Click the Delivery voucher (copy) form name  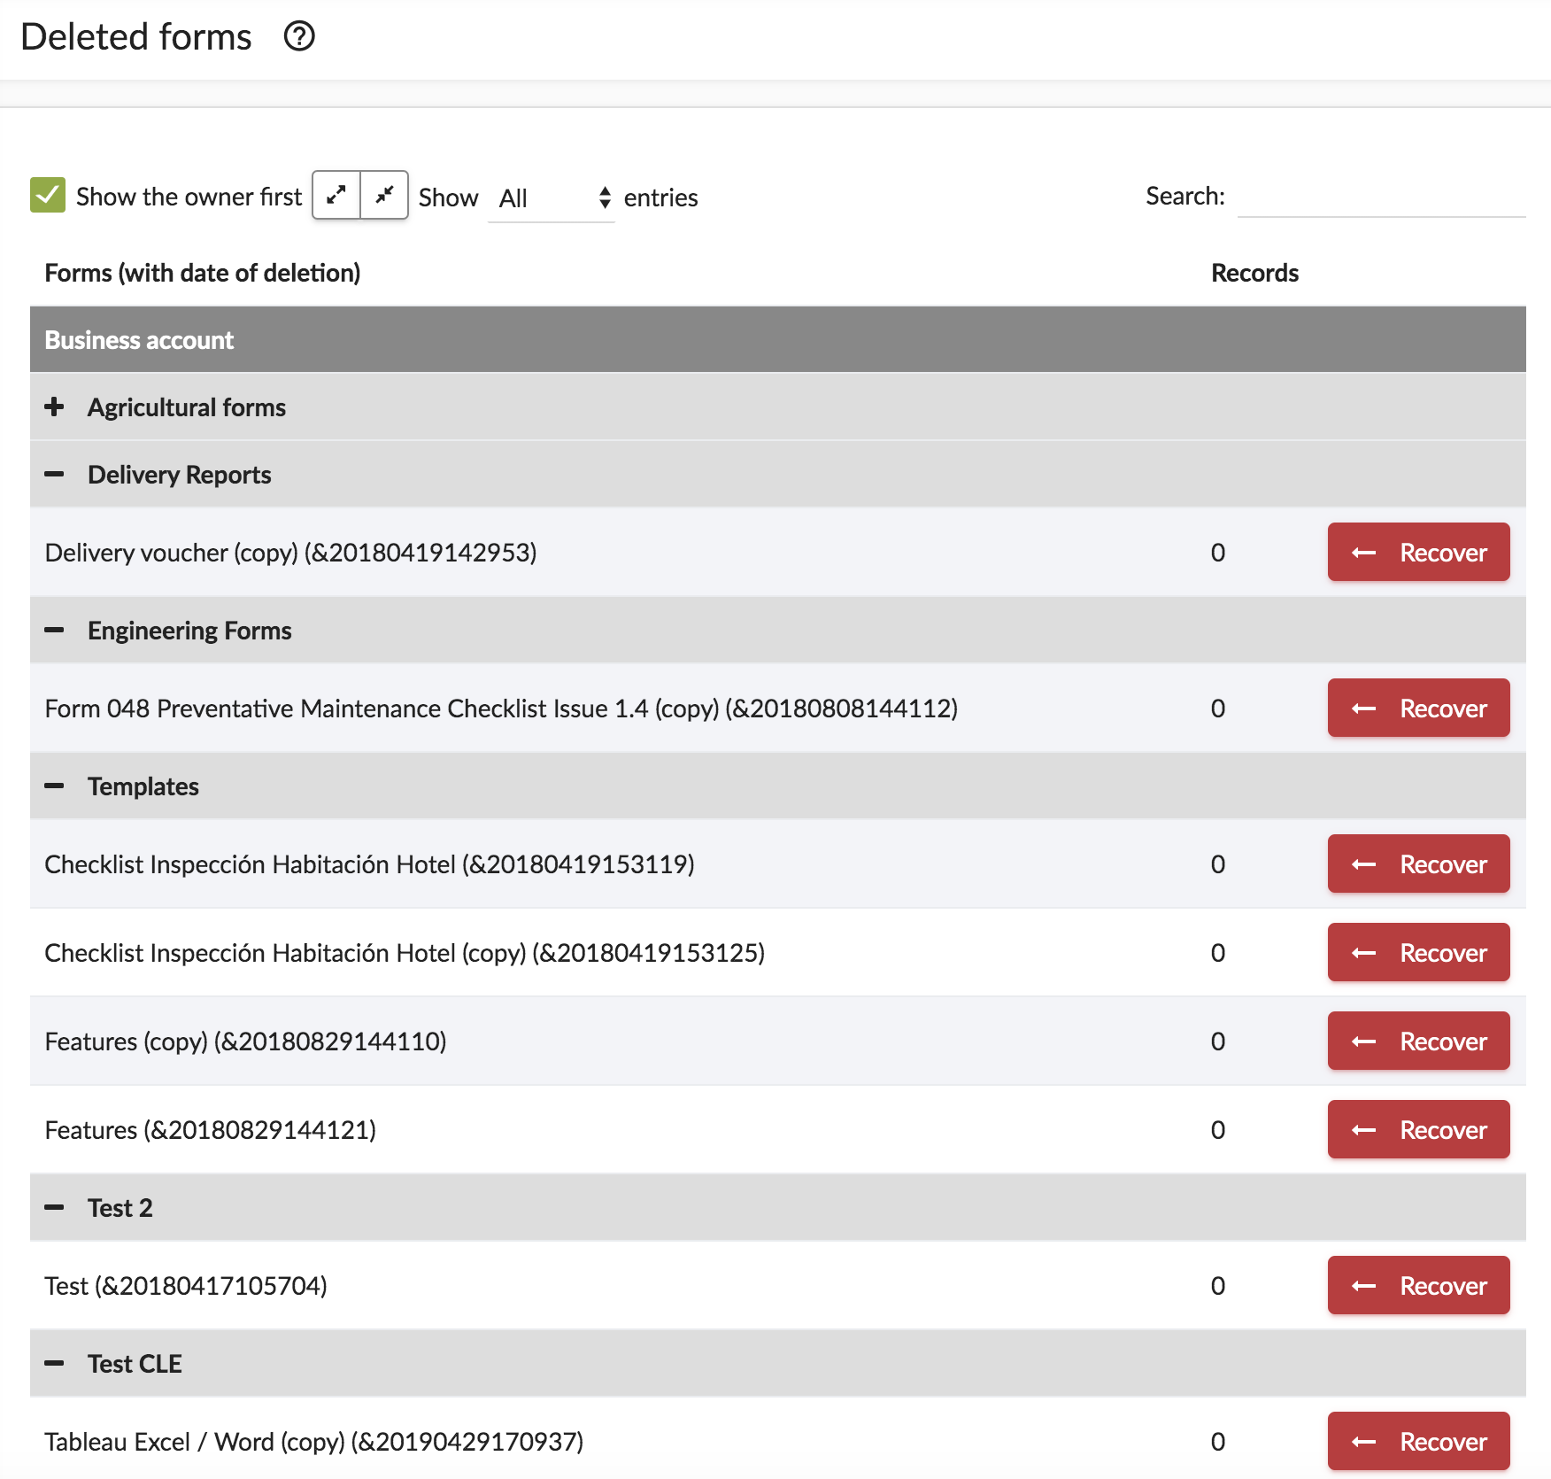pyautogui.click(x=290, y=553)
